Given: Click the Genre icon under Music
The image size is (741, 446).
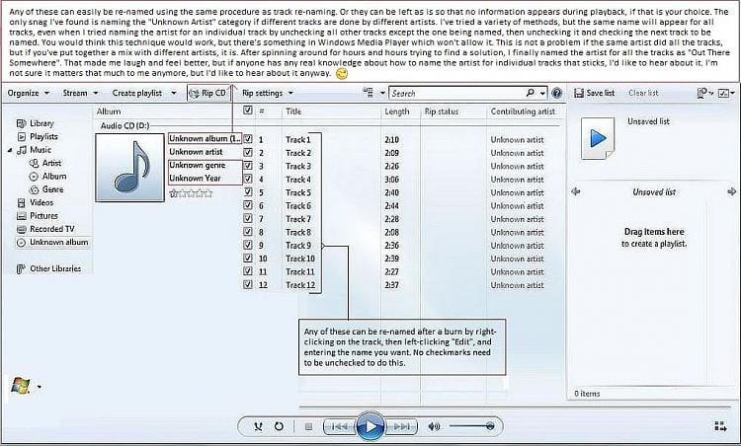Looking at the screenshot, I should coord(34,189).
